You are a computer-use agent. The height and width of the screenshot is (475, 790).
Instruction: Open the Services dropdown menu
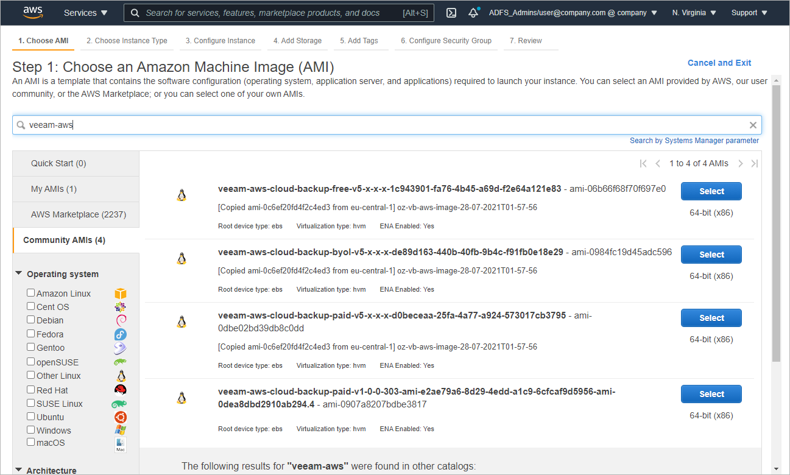pyautogui.click(x=86, y=13)
